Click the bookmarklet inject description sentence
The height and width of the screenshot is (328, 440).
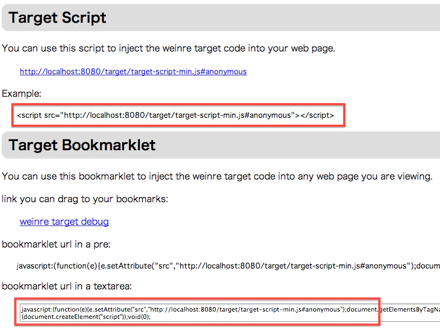pyautogui.click(x=217, y=176)
